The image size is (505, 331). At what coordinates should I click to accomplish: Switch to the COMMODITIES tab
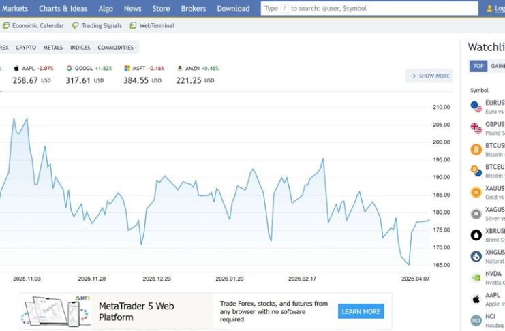tap(116, 47)
